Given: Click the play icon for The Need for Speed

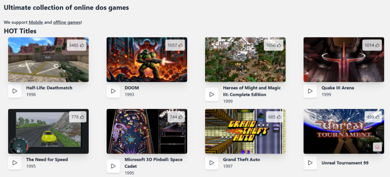Looking at the screenshot, I should pos(15,163).
